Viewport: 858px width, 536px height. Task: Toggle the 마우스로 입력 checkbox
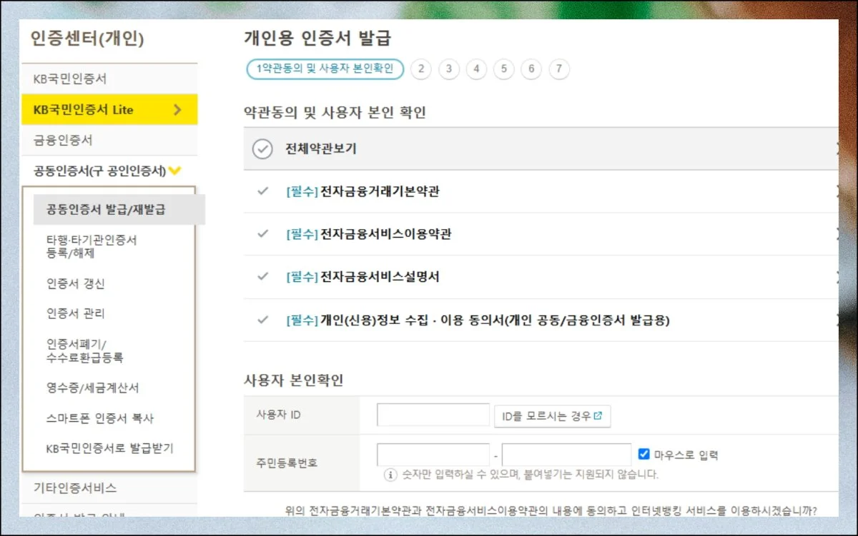click(643, 454)
